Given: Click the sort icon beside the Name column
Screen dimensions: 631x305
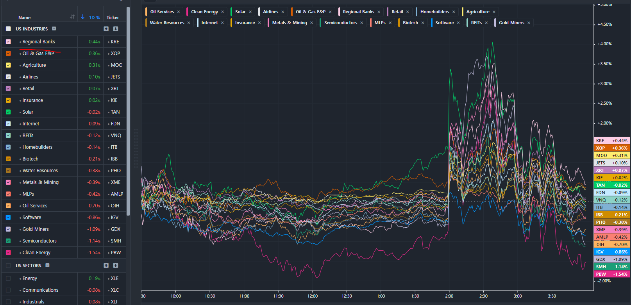Looking at the screenshot, I should (72, 17).
